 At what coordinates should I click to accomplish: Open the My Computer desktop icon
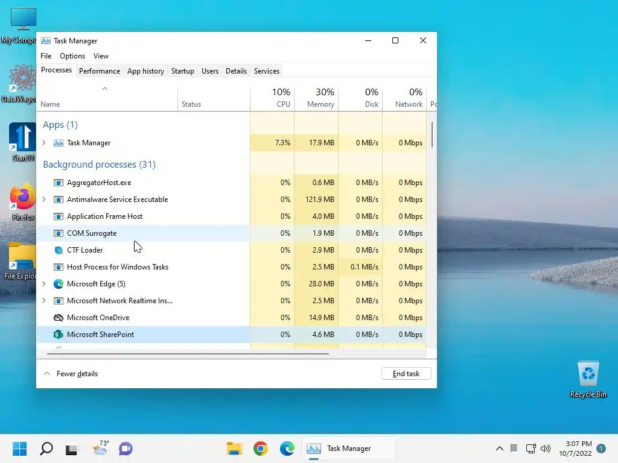(x=20, y=25)
